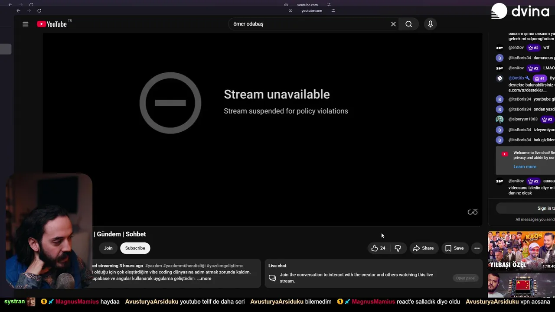Open the Share dialog
The image size is (555, 312).
coord(423,248)
